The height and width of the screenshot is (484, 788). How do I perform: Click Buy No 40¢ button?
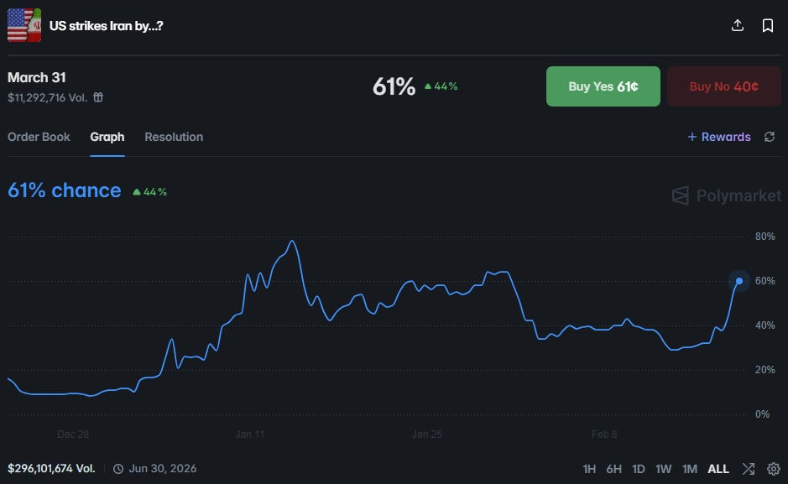coord(724,86)
